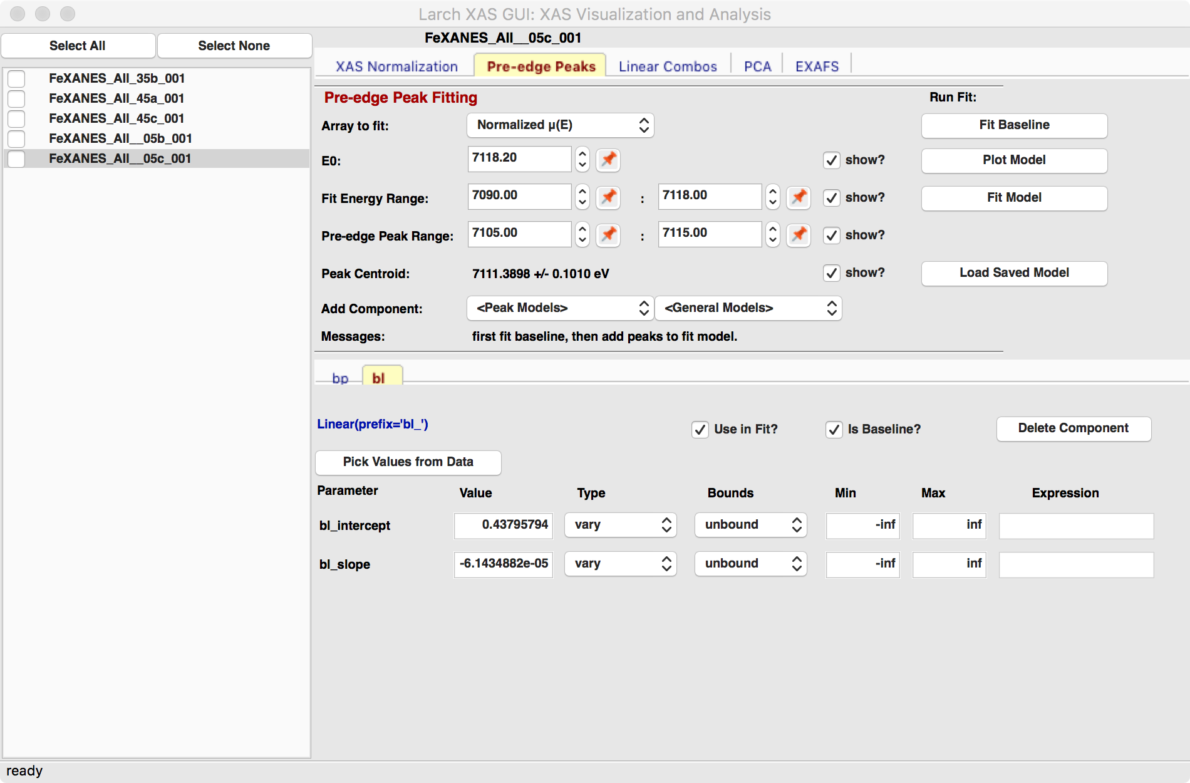
Task: Open the General Models dropdown
Action: 748,308
